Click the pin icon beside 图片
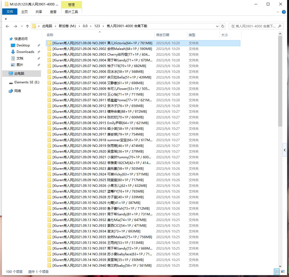The image size is (289, 277). (x=39, y=65)
